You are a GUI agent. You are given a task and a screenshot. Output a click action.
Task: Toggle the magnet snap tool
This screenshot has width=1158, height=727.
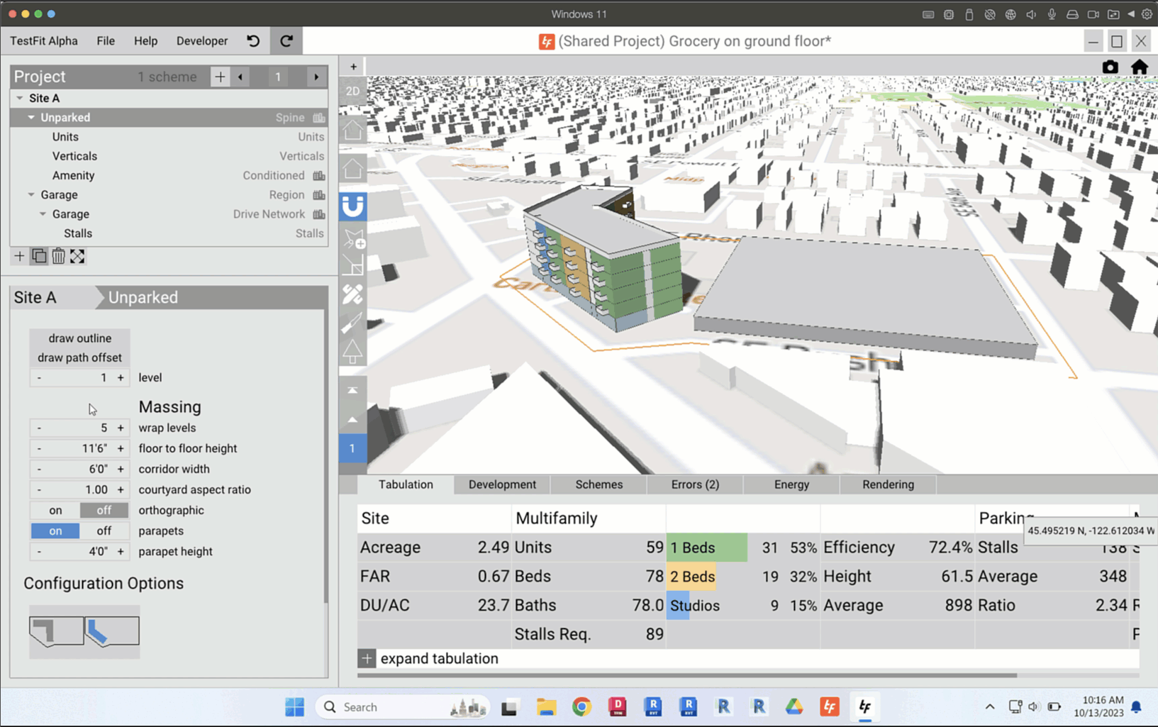pyautogui.click(x=352, y=206)
